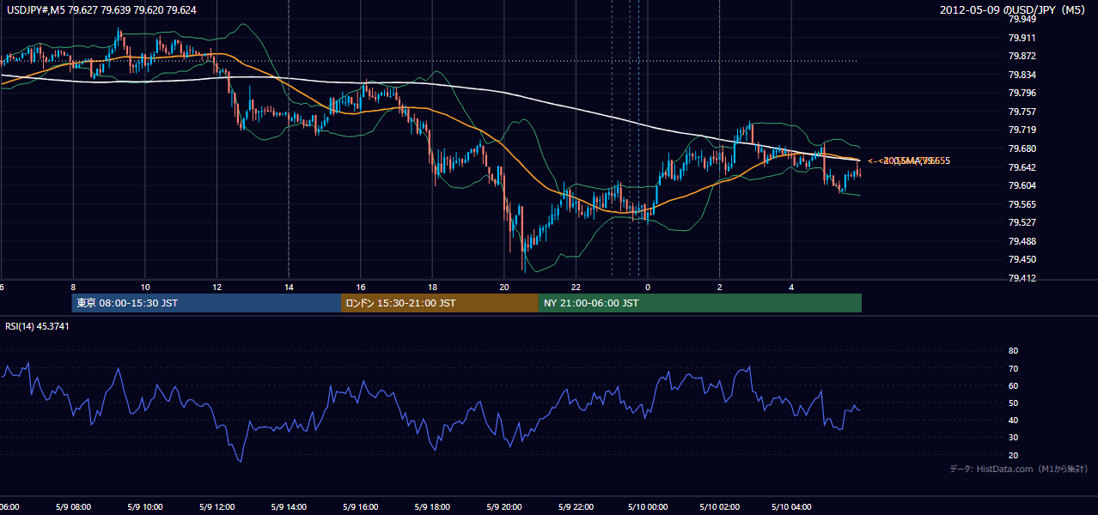This screenshot has height=515, width=1098.
Task: Open the HistData.com data credit text
Action: [x=1018, y=469]
